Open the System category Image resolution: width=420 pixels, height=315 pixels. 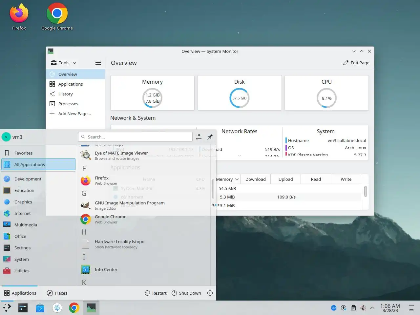[x=38, y=259]
